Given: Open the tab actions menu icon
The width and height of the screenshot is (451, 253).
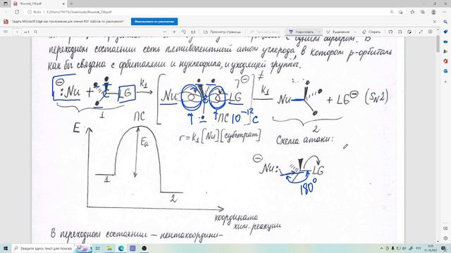Looking at the screenshot, I should tap(6, 4).
